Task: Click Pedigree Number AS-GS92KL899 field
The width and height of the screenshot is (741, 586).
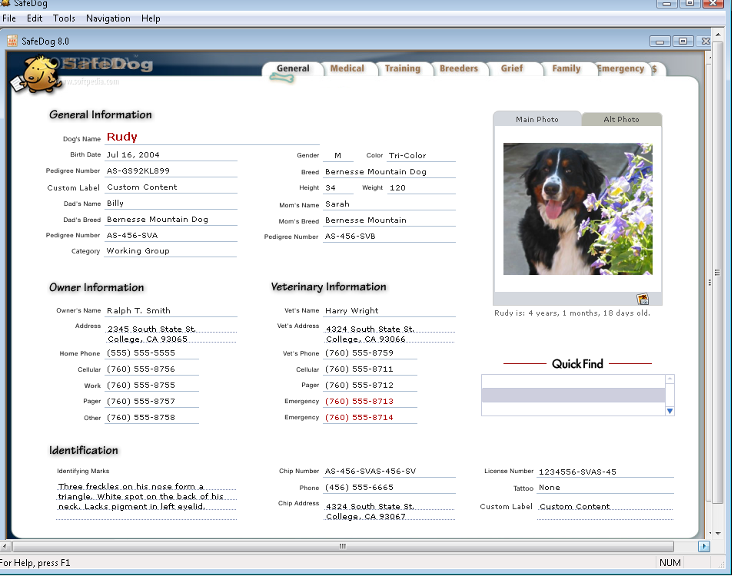Action: coord(171,171)
